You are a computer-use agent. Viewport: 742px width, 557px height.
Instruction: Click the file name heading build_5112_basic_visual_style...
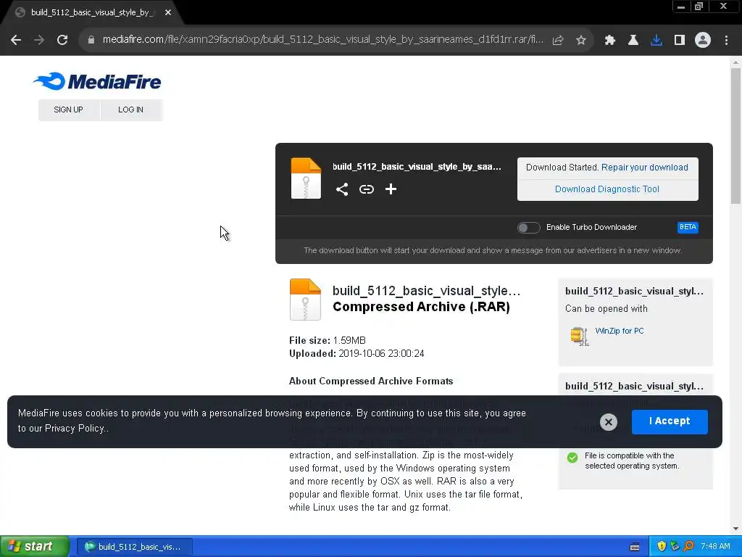[x=426, y=291]
